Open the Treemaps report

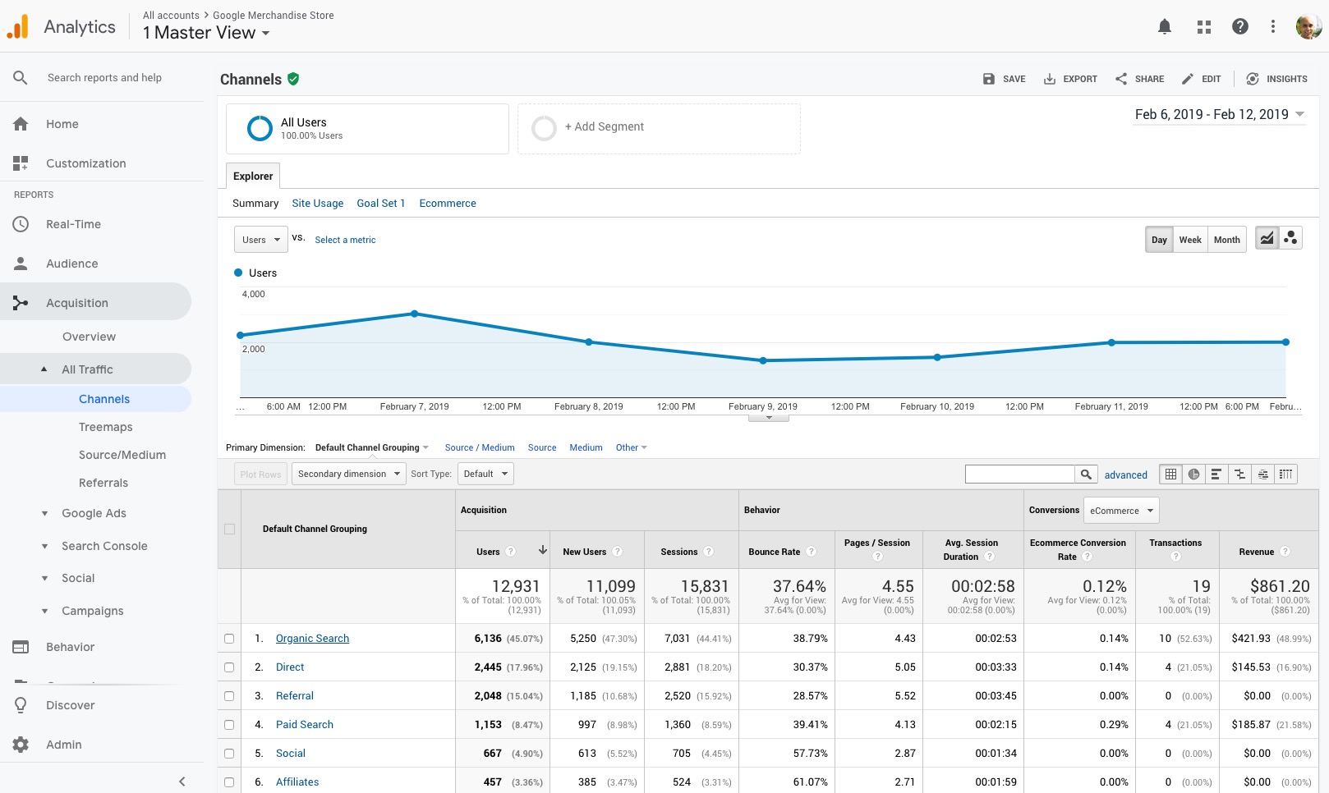pyautogui.click(x=106, y=427)
